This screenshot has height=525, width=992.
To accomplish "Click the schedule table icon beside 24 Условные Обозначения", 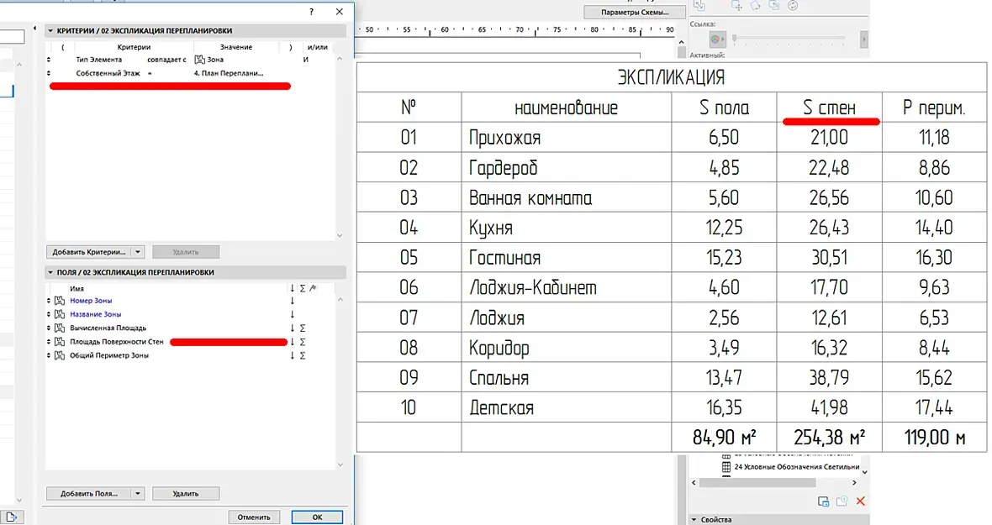I will tap(726, 467).
